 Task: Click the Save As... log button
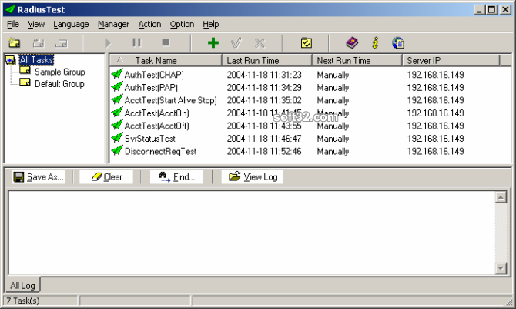[39, 177]
